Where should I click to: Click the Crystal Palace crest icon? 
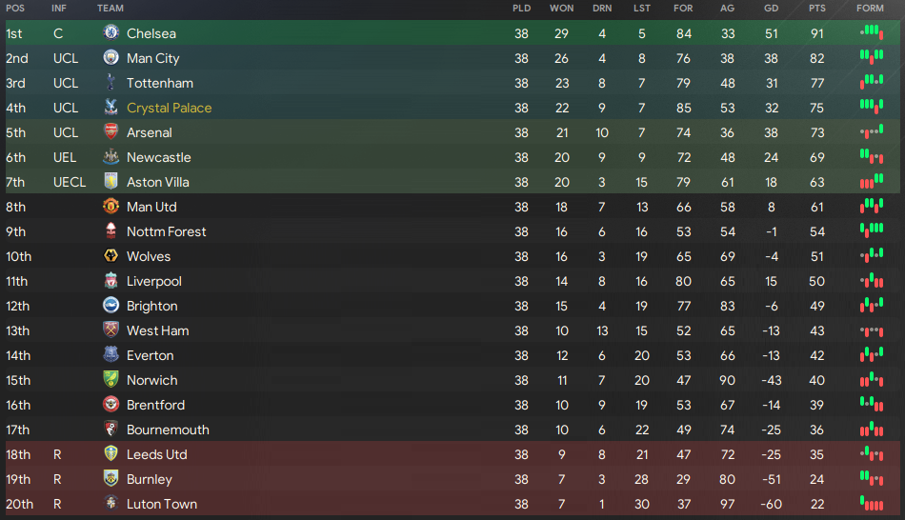click(111, 108)
